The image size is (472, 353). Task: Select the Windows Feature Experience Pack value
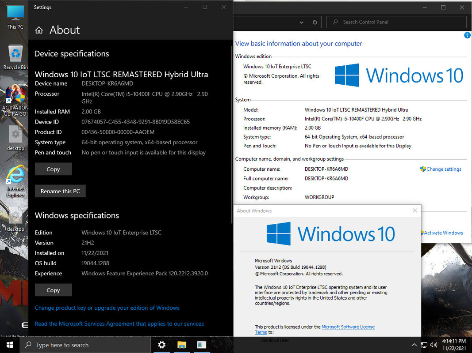pos(145,274)
